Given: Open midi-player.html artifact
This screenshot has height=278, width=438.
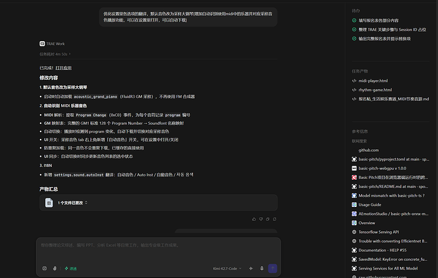Looking at the screenshot, I should [x=373, y=81].
